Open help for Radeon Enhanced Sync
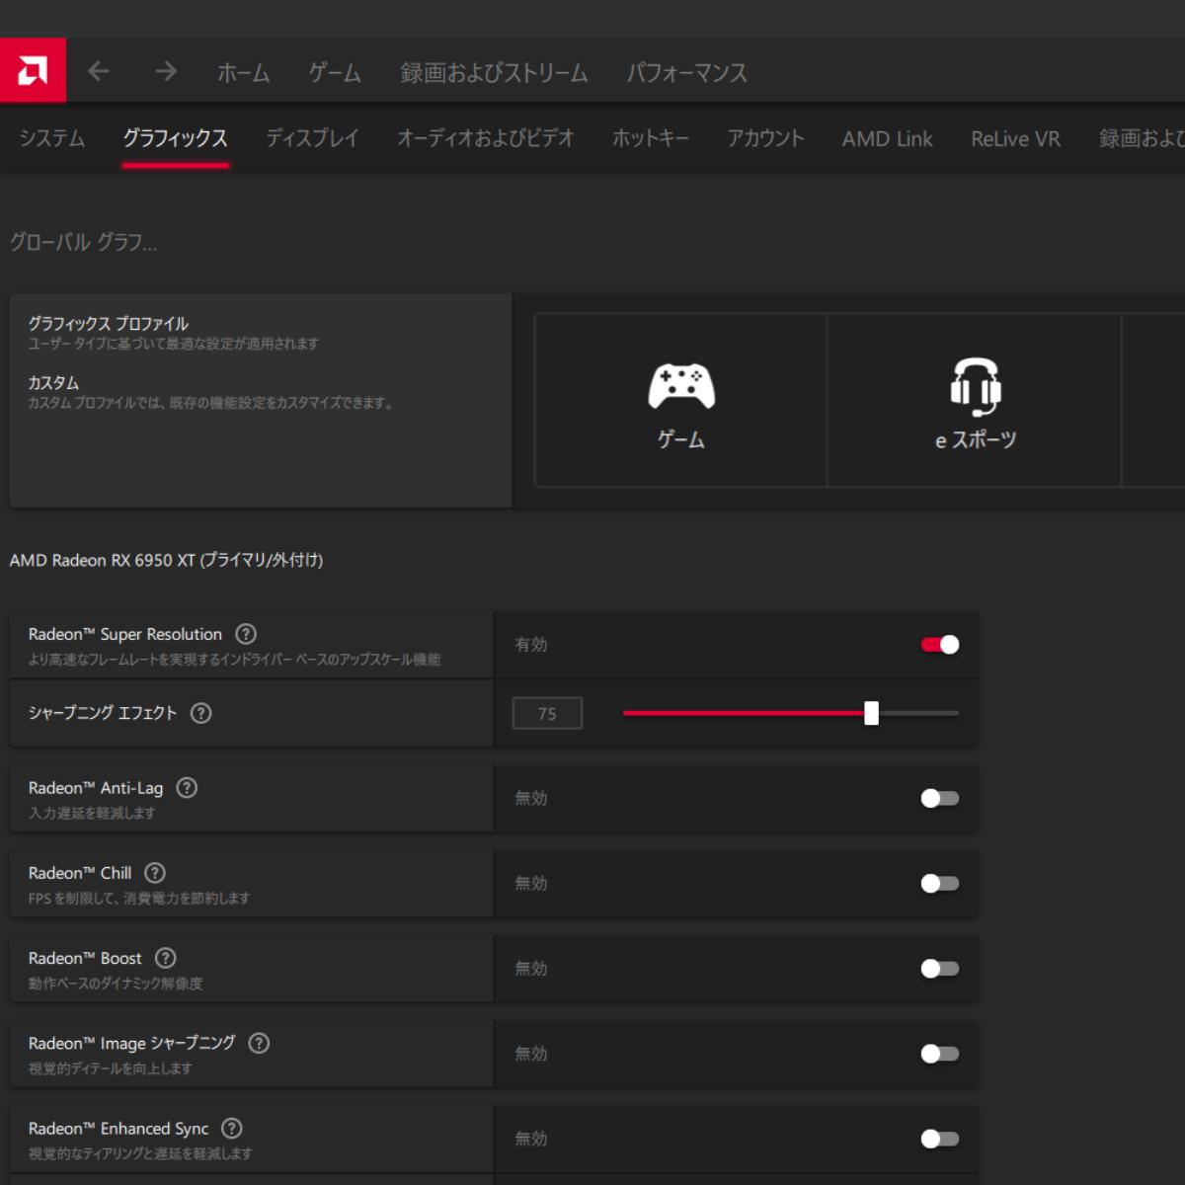This screenshot has height=1185, width=1185. [x=232, y=1128]
